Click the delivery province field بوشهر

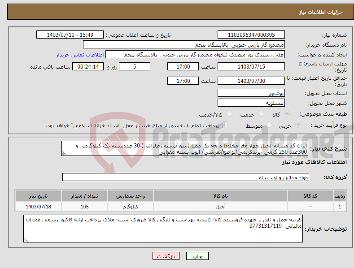click(251, 93)
